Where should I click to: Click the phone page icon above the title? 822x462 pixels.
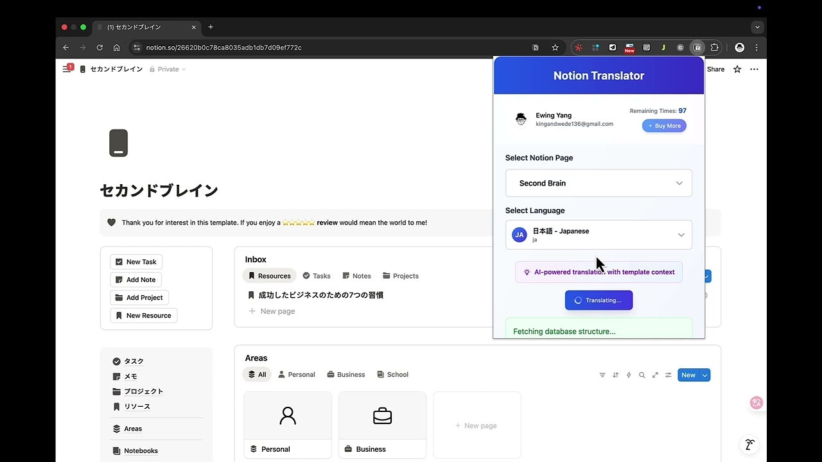[118, 143]
